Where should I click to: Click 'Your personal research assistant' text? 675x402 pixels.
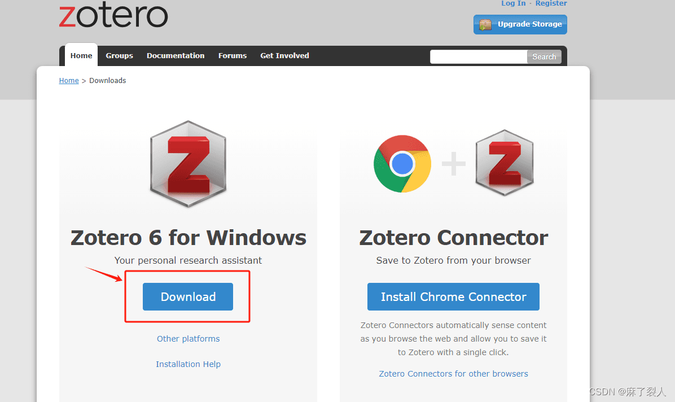coord(188,261)
